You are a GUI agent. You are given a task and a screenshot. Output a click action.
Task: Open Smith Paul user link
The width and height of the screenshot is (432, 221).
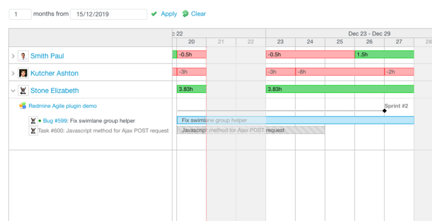tap(47, 56)
